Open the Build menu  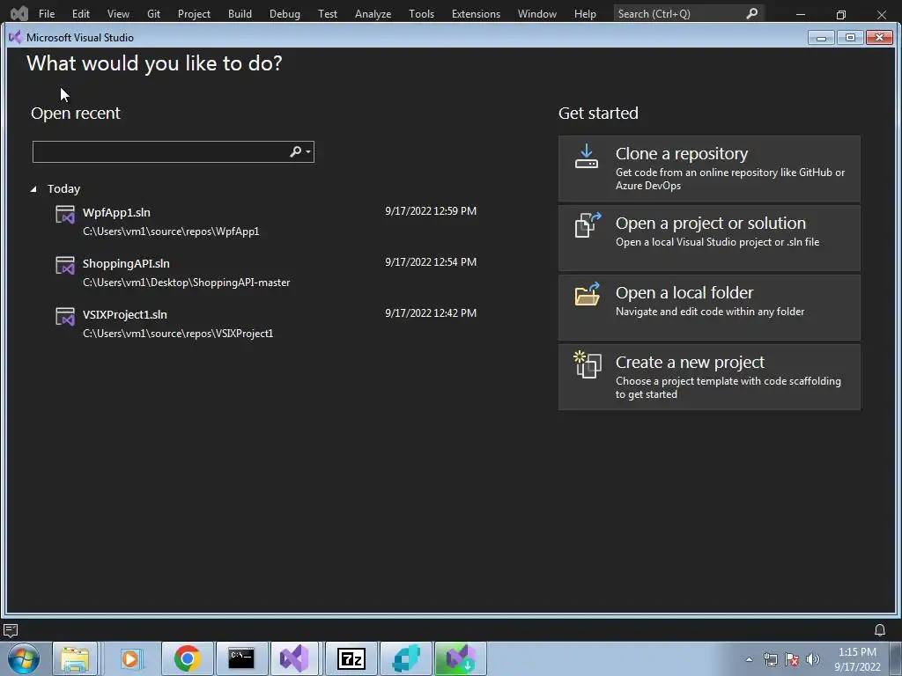click(240, 13)
